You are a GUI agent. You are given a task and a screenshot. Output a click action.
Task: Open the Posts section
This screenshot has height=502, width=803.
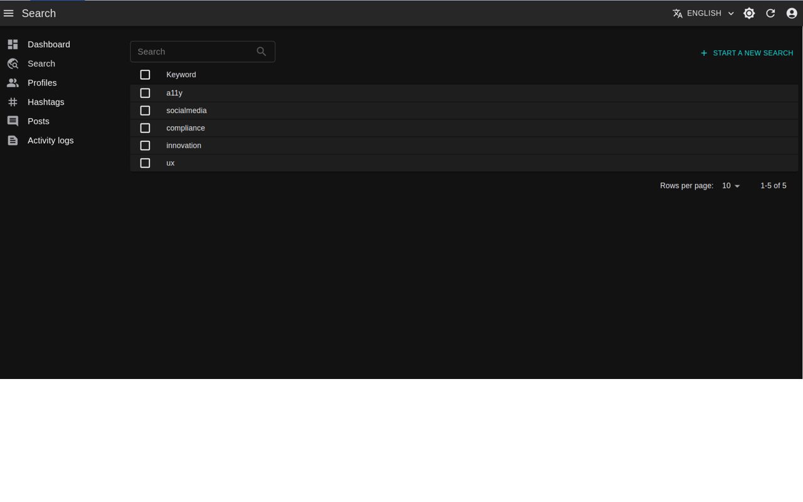[38, 121]
